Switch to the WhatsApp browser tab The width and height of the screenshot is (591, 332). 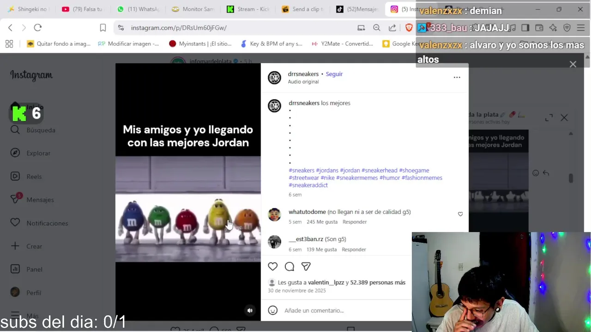tap(137, 9)
